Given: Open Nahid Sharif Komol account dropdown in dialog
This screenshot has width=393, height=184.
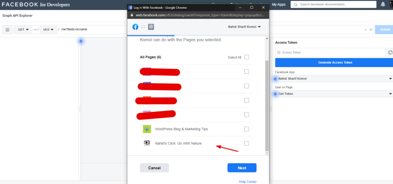Looking at the screenshot, I should [244, 27].
